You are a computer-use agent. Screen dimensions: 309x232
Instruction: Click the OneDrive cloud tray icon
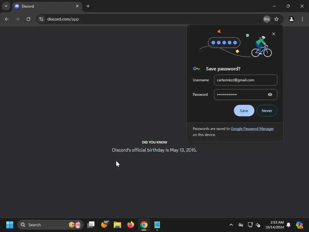coord(241,225)
